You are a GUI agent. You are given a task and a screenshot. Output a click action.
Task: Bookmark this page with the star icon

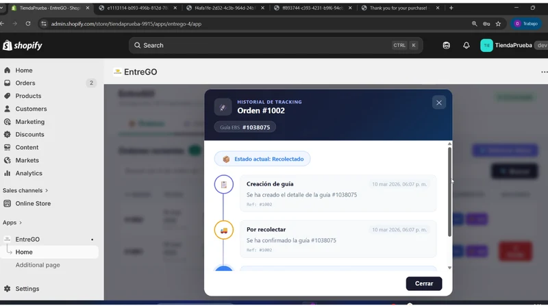pos(498,24)
